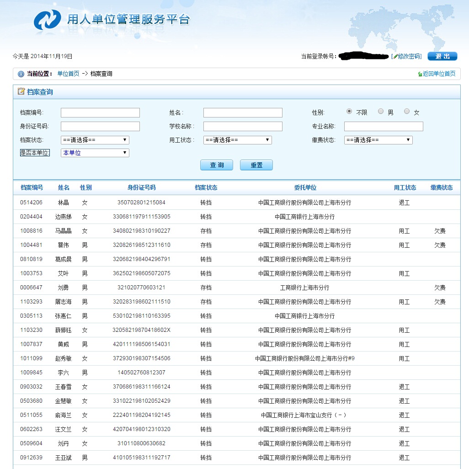The width and height of the screenshot is (469, 469).
Task: Click ID number 320682198404296791
Action: click(142, 259)
